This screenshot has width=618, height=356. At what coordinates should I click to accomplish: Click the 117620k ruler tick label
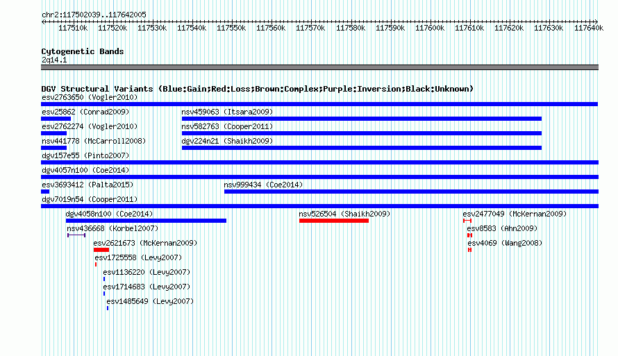click(509, 28)
